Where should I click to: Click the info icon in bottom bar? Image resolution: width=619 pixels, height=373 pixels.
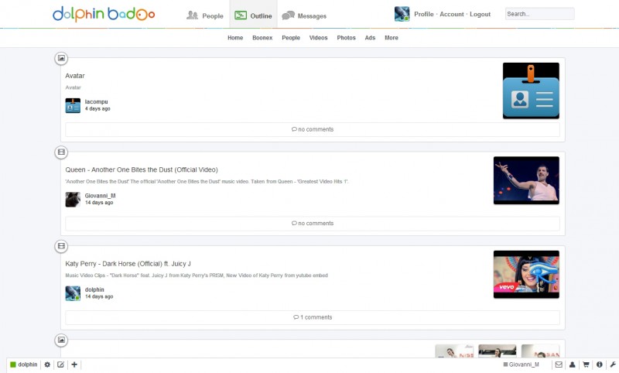click(599, 364)
